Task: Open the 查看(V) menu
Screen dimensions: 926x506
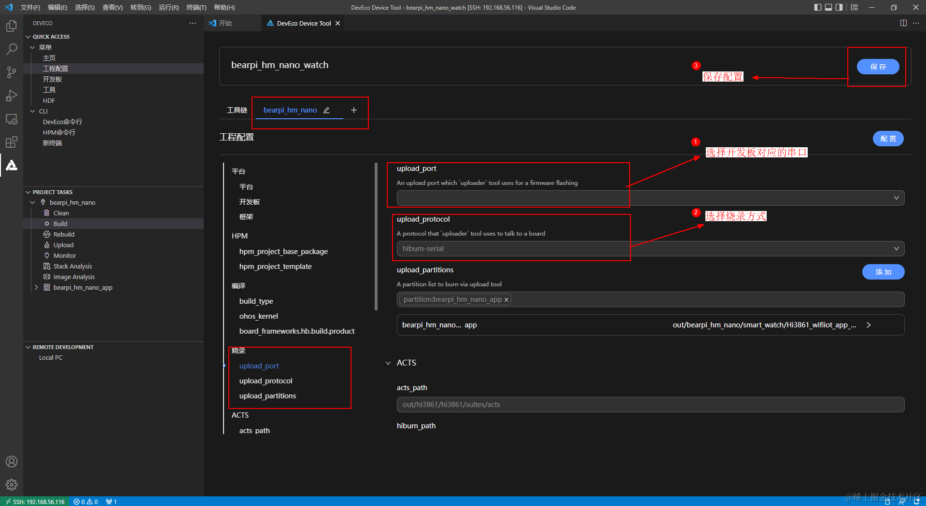Action: [112, 7]
